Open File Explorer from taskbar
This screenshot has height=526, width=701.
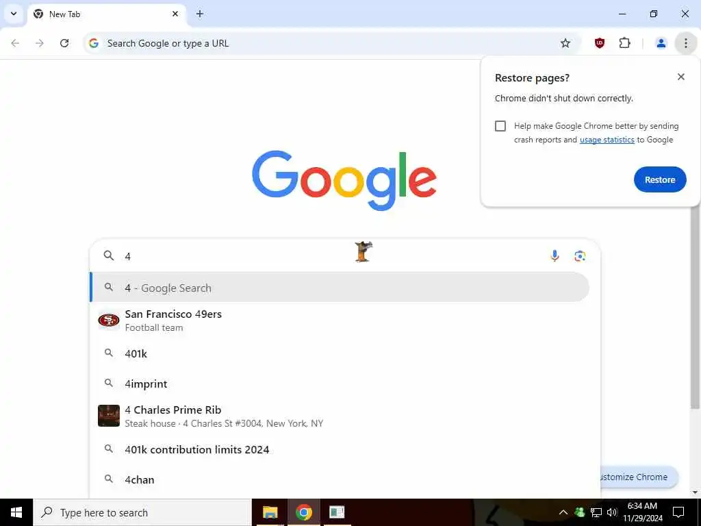tap(270, 512)
